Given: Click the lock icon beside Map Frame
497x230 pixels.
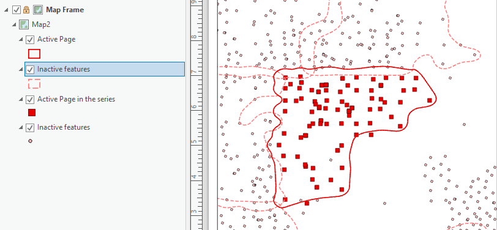Looking at the screenshot, I should (x=27, y=10).
